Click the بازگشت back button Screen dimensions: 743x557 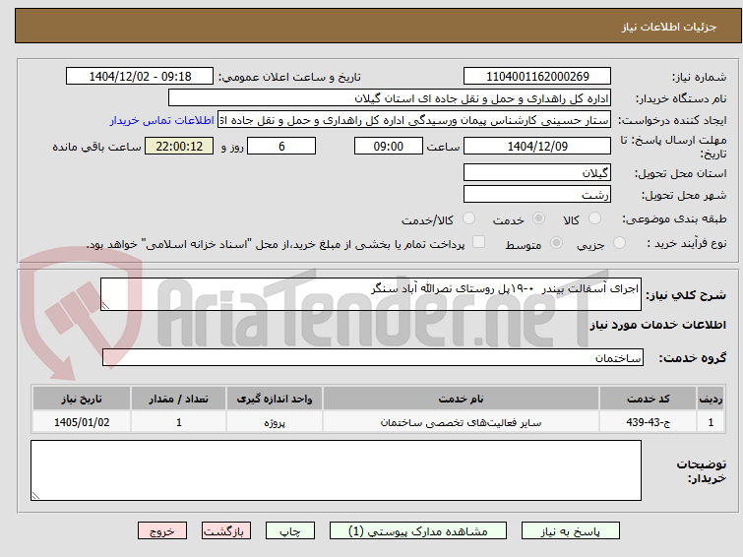(x=226, y=531)
